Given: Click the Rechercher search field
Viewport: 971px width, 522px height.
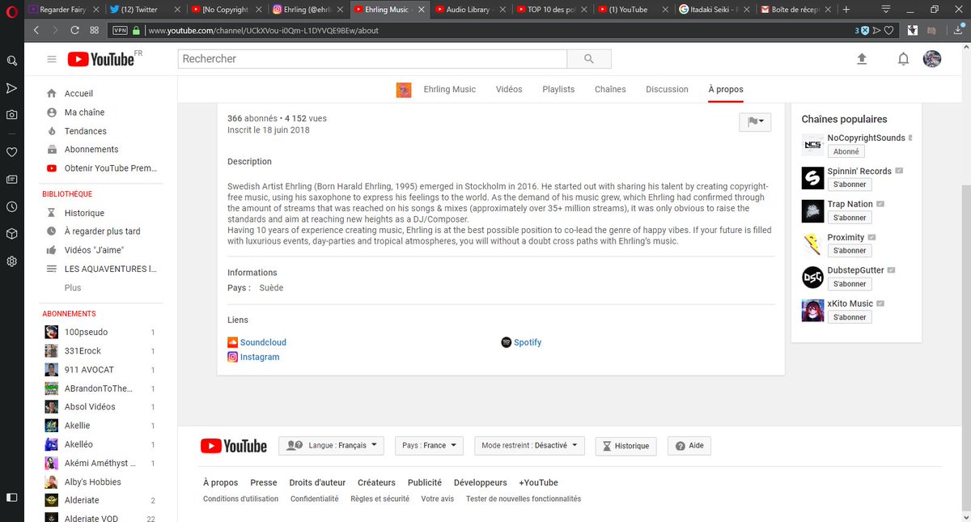Looking at the screenshot, I should pos(372,59).
